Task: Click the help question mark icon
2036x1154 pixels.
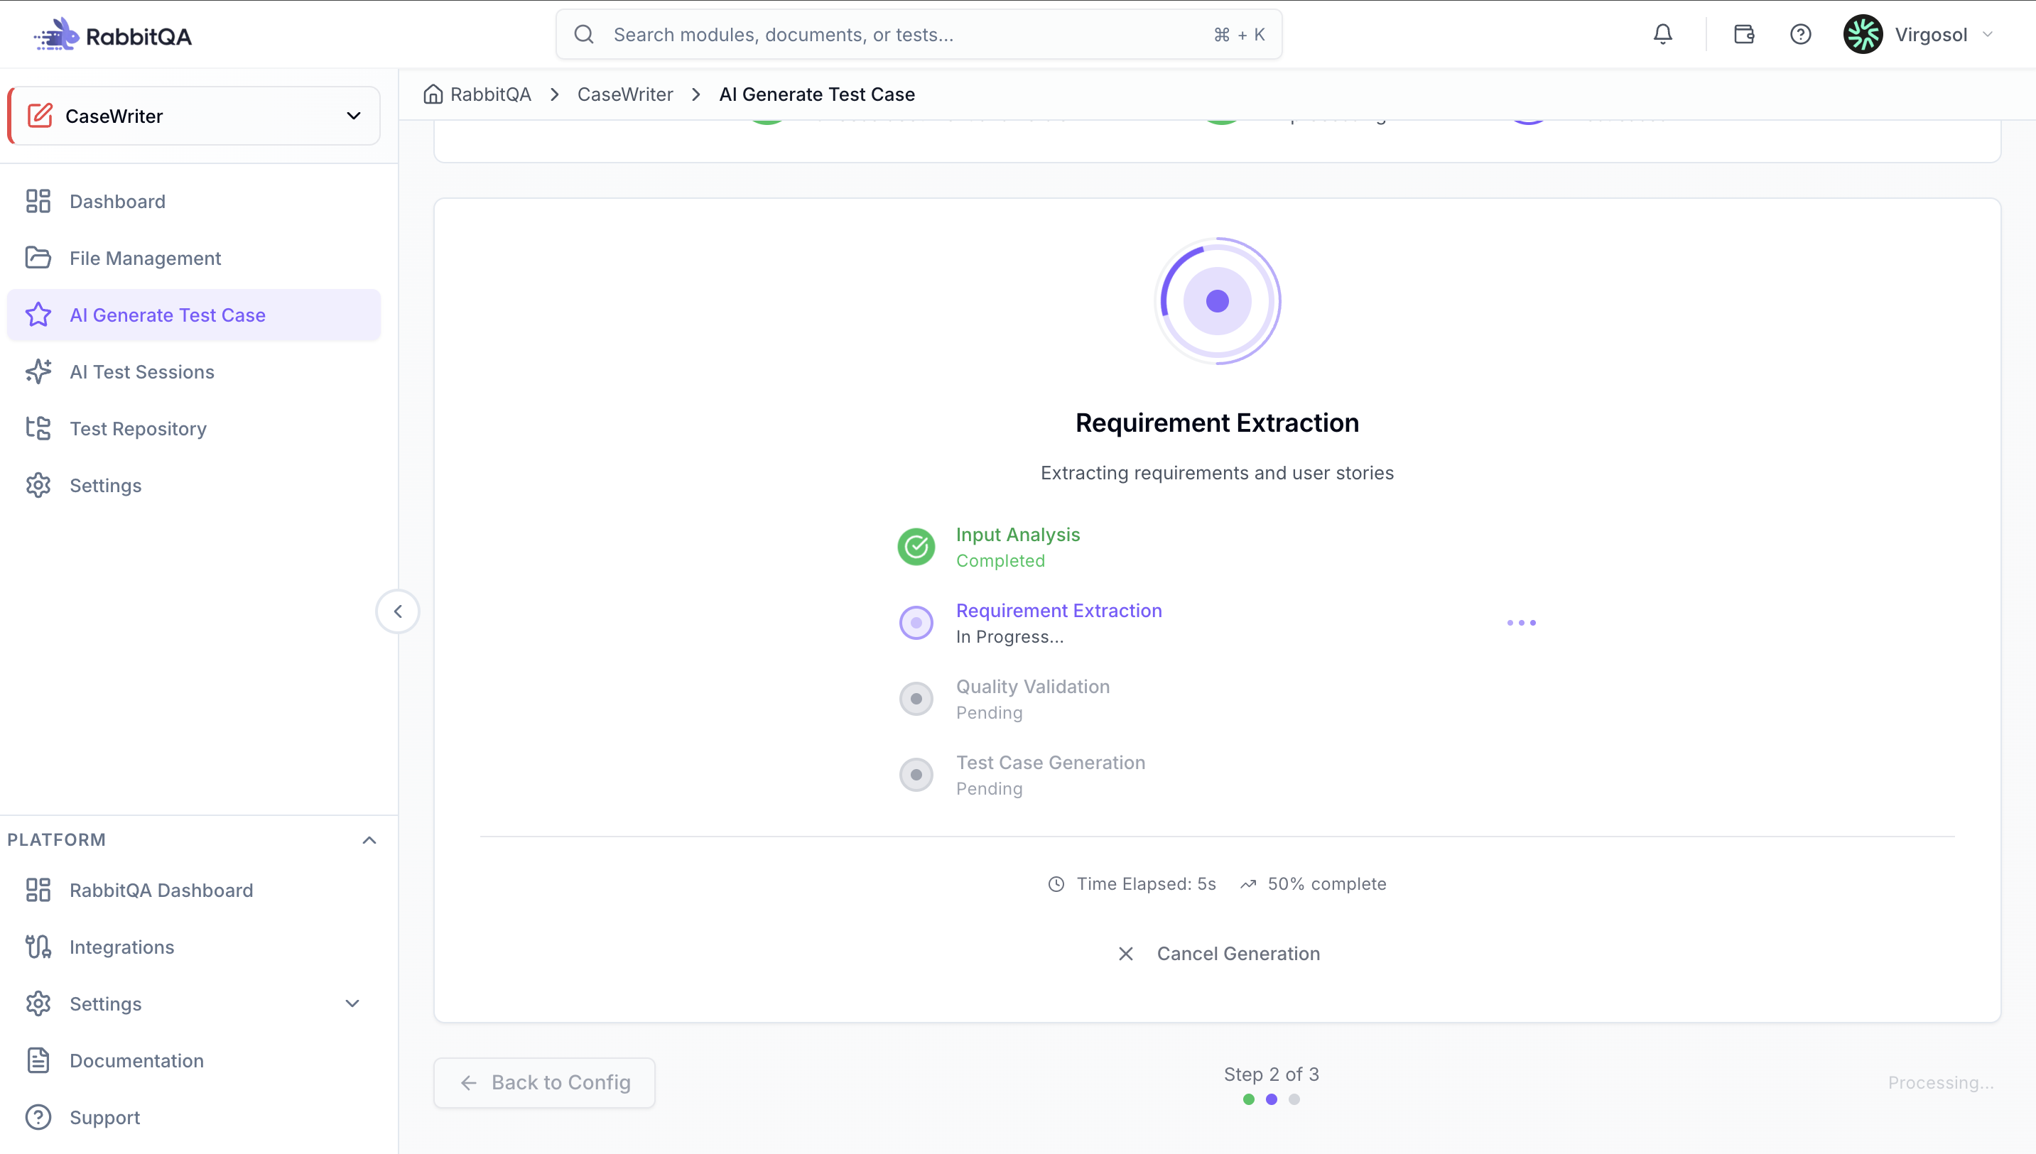Action: (x=1801, y=34)
